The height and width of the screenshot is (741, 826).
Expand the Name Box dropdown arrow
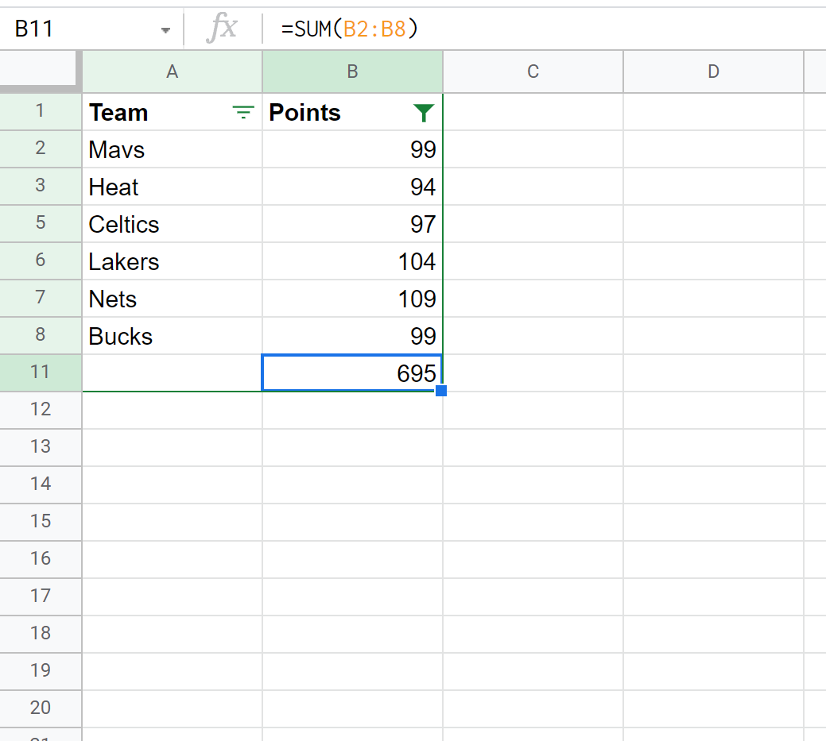165,30
